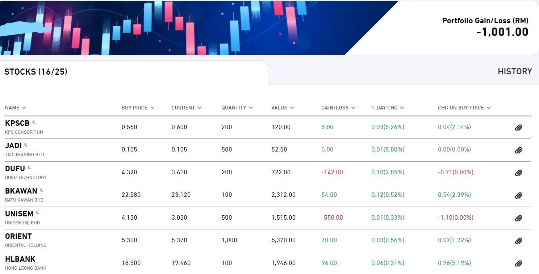539x274 pixels.
Task: Click moon icon beside JADI
Action: (26, 145)
